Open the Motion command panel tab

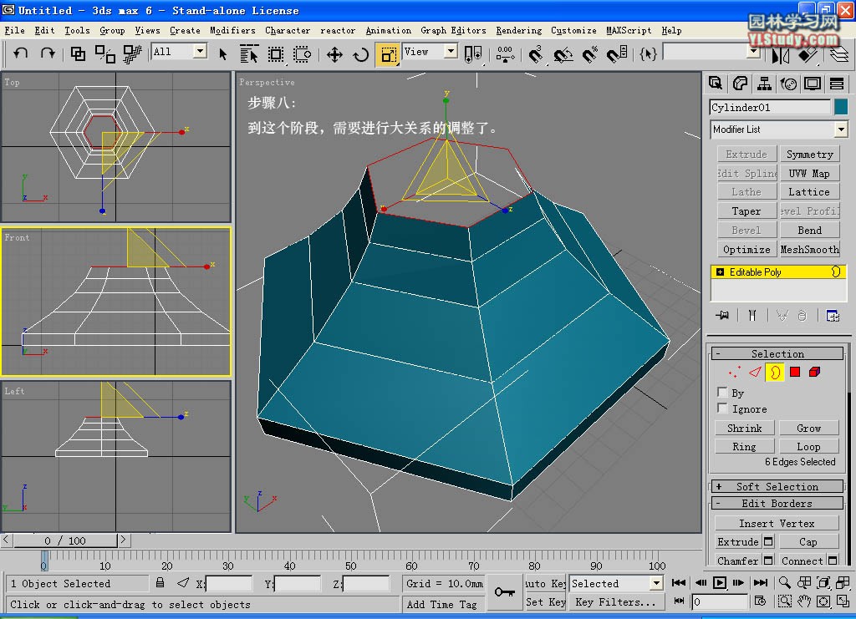coord(788,84)
